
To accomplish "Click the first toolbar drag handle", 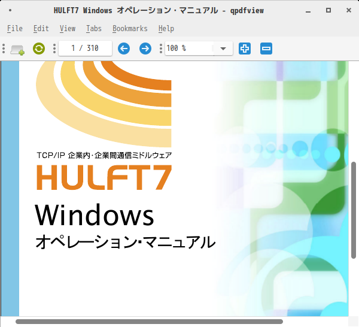I will [4, 49].
